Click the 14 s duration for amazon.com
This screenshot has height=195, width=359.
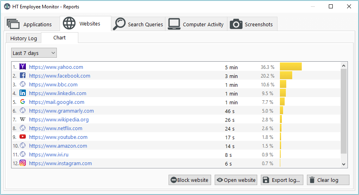point(230,146)
